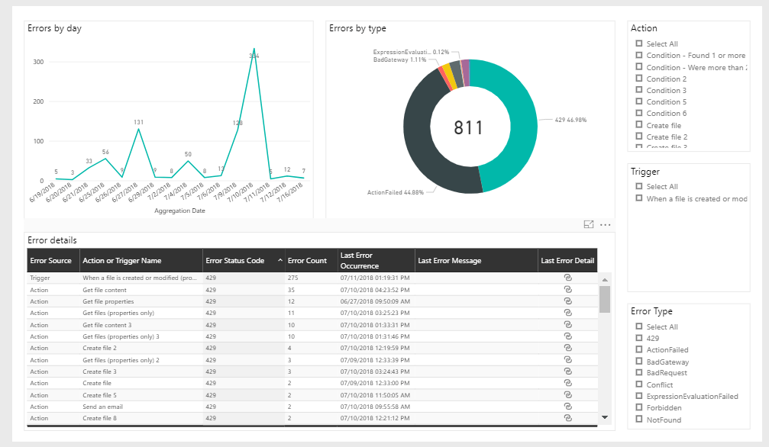Open detail link for Get files (properties only) 2
This screenshot has width=769, height=447.
pos(568,360)
